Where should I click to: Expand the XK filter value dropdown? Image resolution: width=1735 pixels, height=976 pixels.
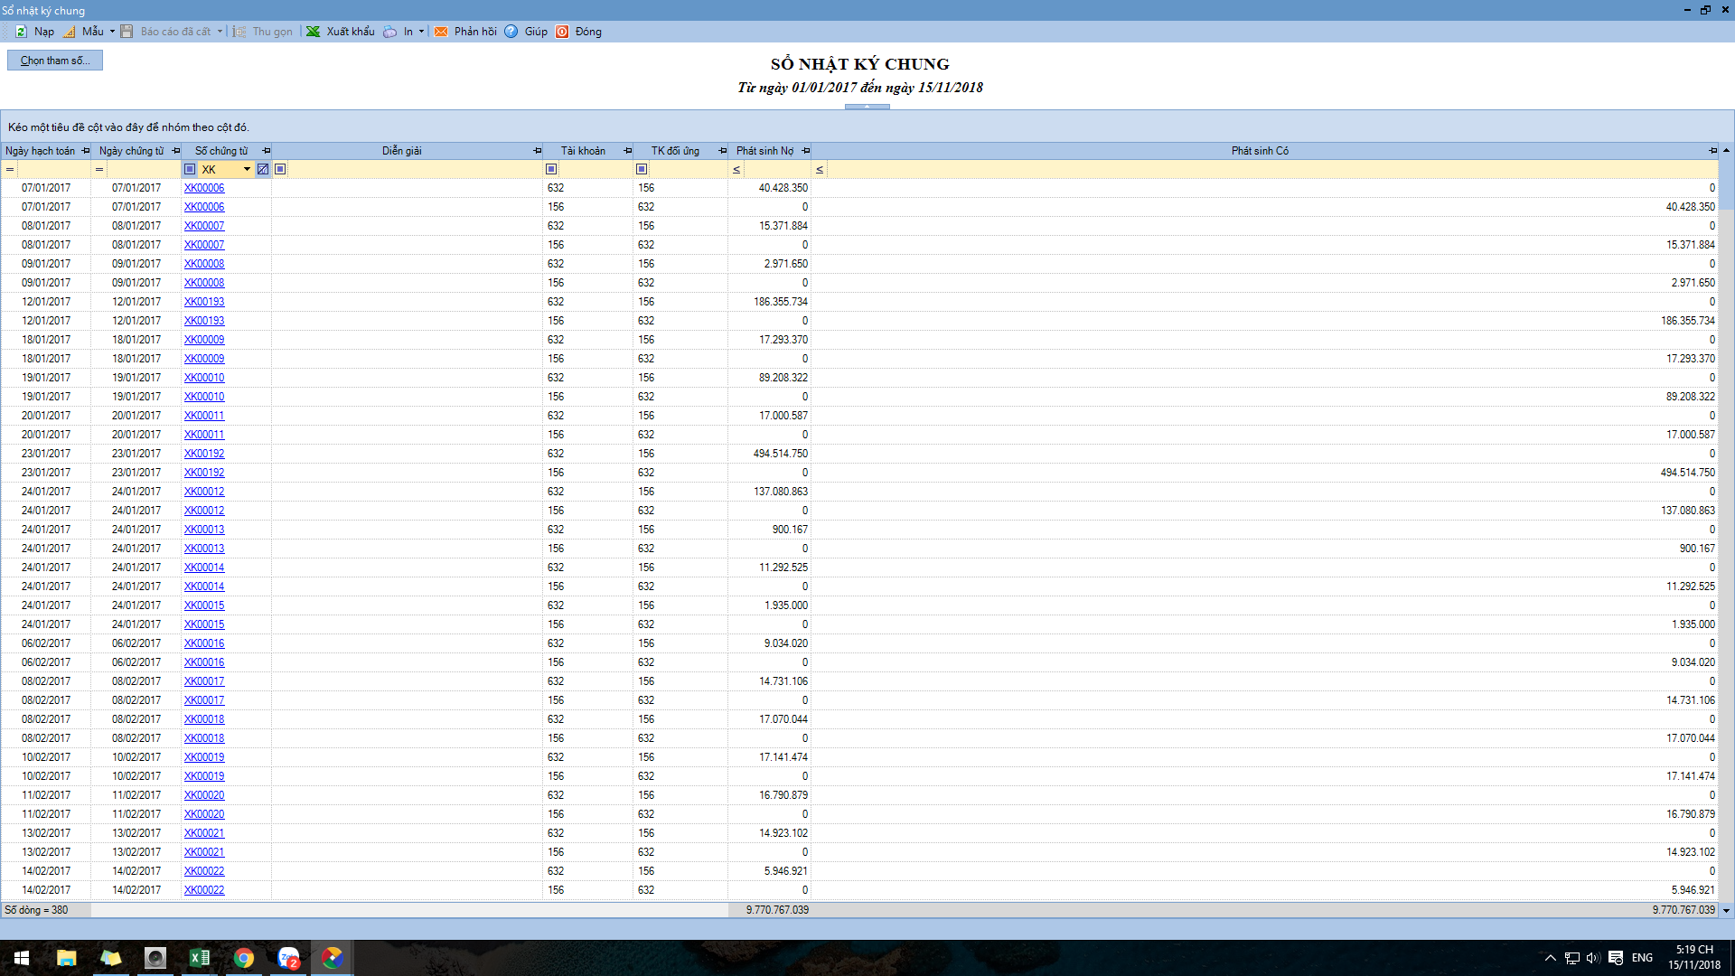tap(247, 169)
